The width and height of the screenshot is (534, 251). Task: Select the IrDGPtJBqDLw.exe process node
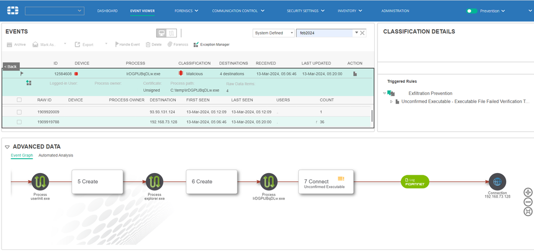coord(269,182)
